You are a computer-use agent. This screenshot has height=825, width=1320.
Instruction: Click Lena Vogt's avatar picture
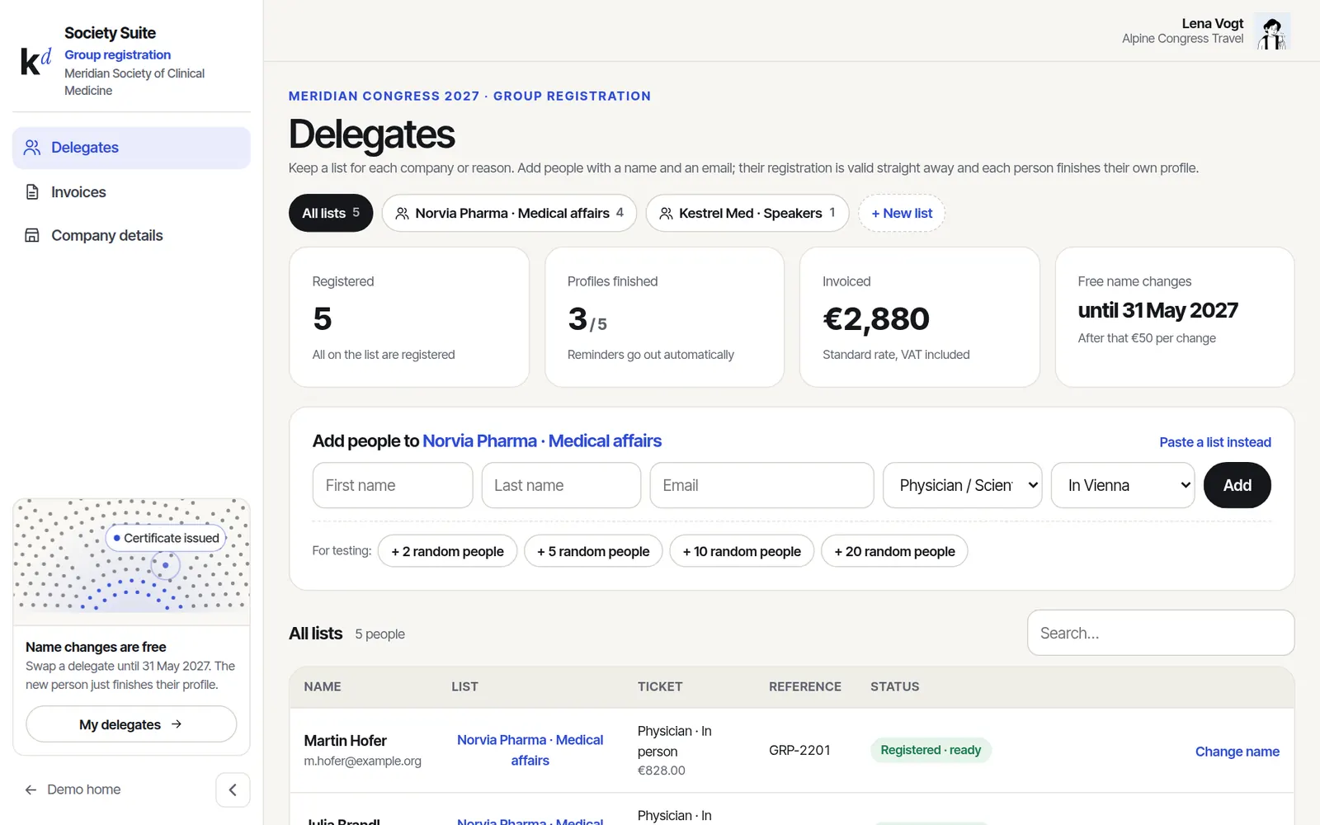(x=1272, y=31)
